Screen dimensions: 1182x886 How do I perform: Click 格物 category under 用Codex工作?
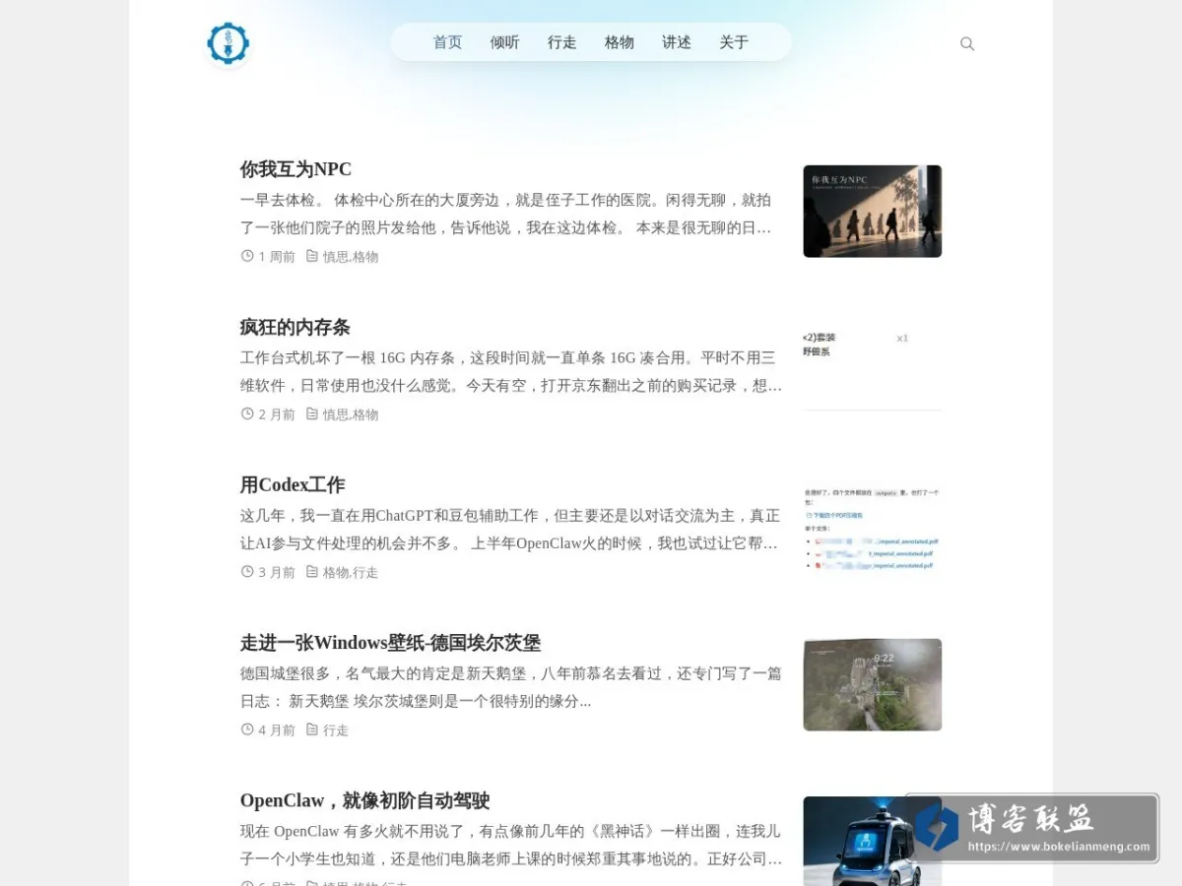pyautogui.click(x=336, y=572)
